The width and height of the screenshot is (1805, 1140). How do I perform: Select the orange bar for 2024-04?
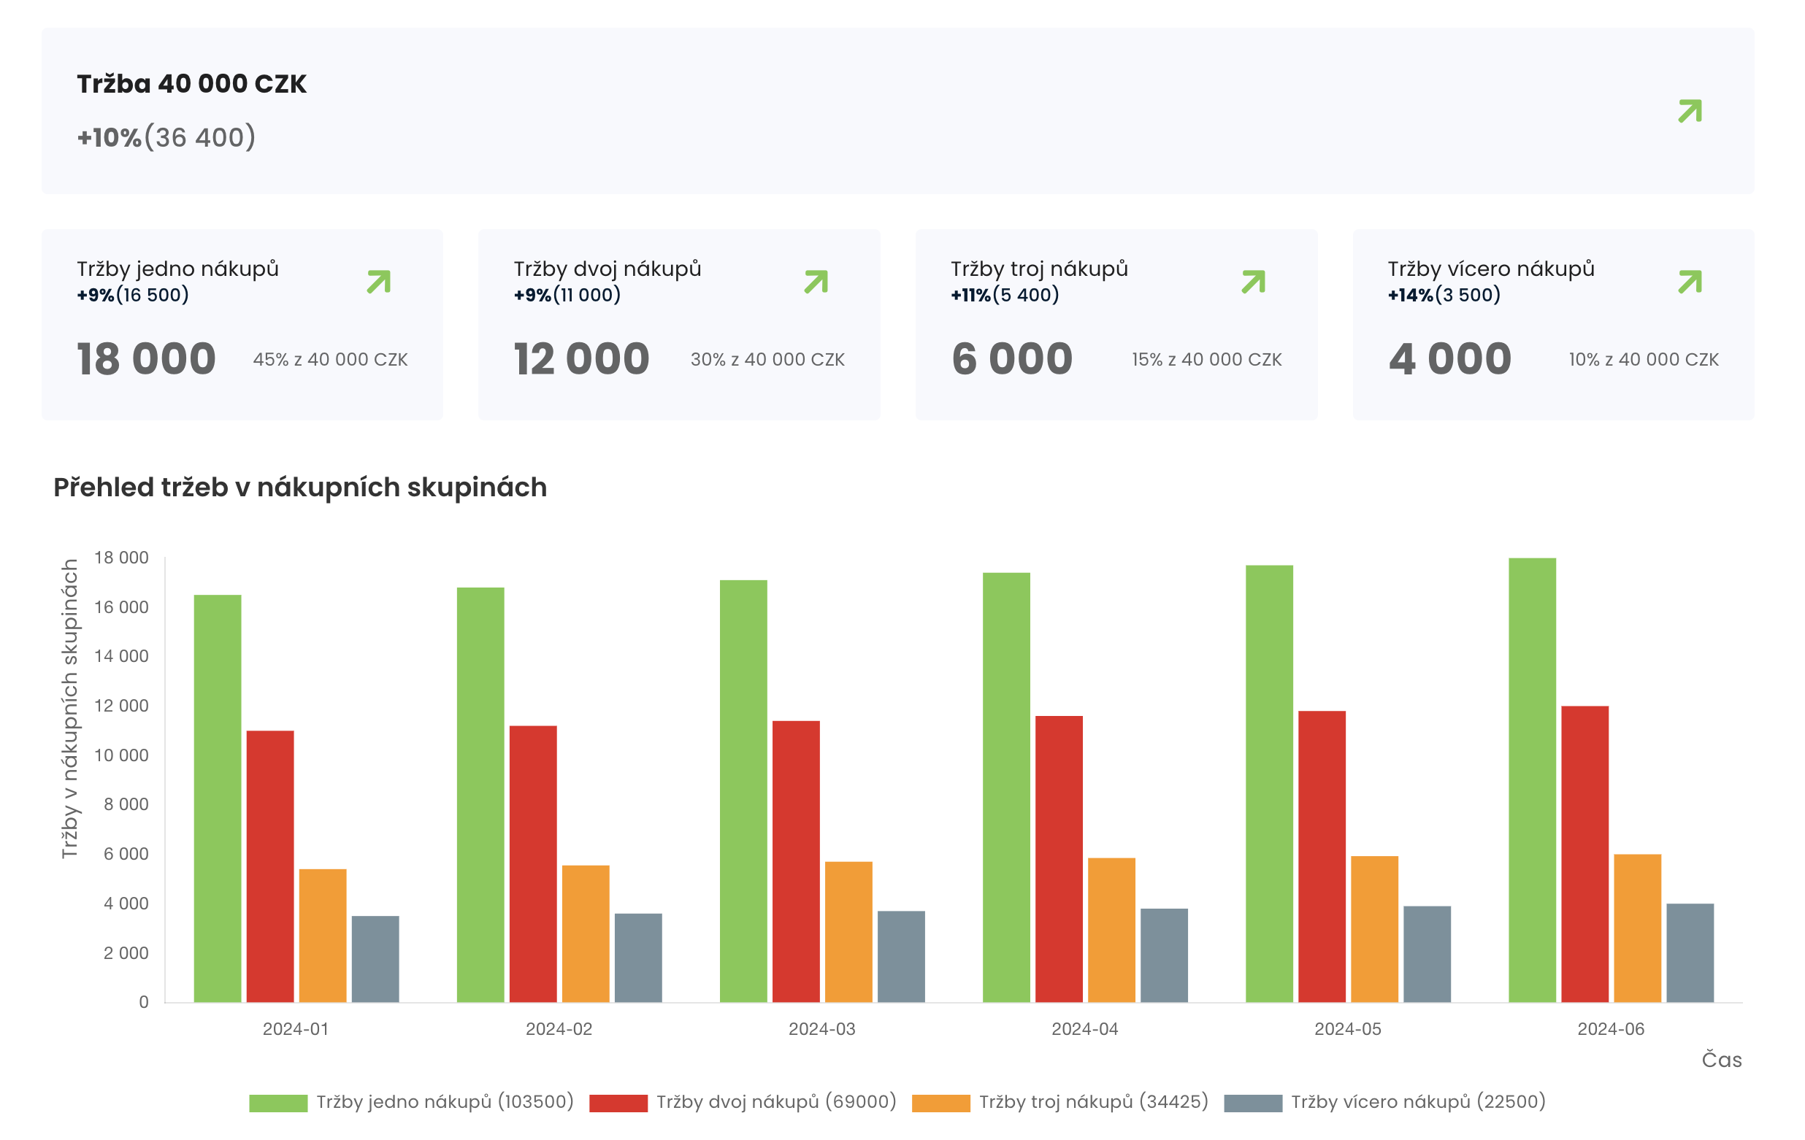1111,930
